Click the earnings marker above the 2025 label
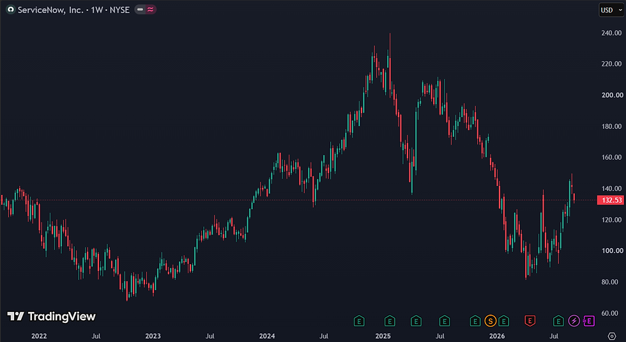This screenshot has height=342, width=626. (x=390, y=320)
